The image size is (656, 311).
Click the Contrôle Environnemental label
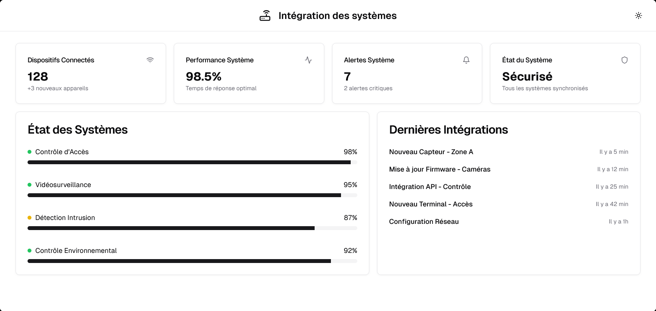tap(76, 251)
